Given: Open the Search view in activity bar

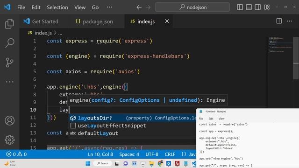Looking at the screenshot, I should click(x=9, y=43).
